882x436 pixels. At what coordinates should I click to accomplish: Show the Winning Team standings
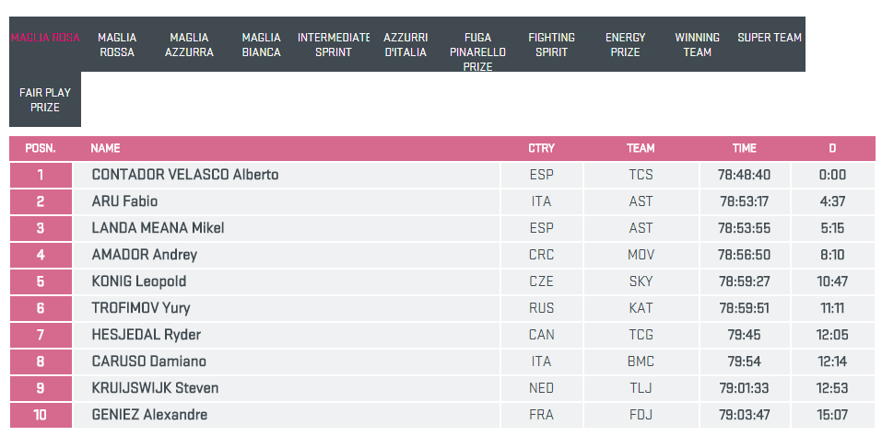(x=697, y=45)
